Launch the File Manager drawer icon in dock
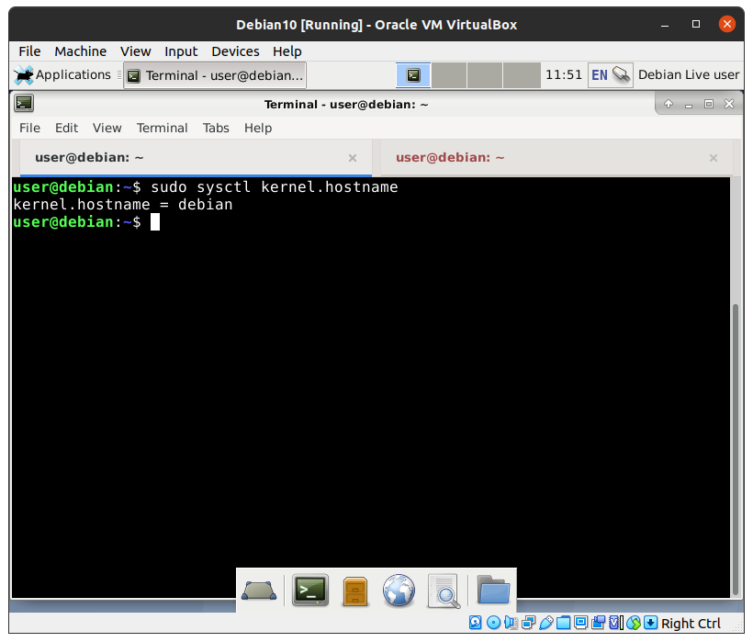753x642 pixels. point(355,590)
